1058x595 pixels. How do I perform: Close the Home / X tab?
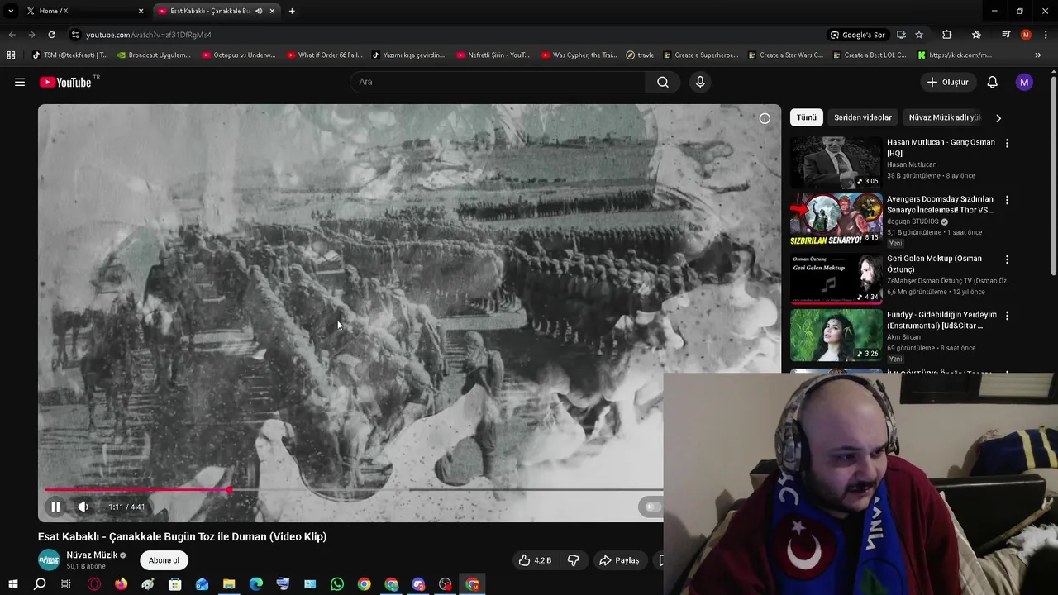(x=141, y=11)
